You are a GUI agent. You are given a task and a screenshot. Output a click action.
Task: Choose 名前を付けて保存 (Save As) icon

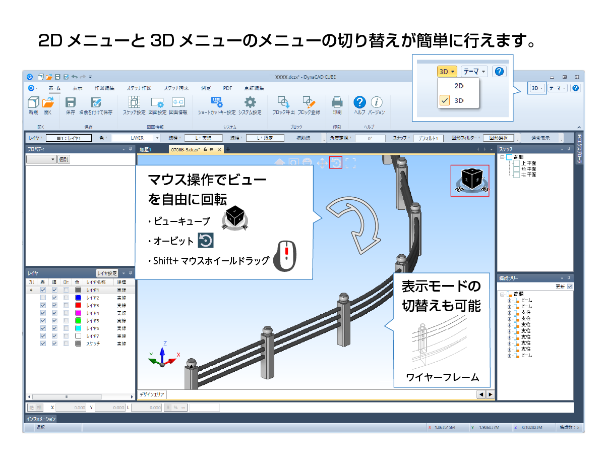click(x=96, y=102)
